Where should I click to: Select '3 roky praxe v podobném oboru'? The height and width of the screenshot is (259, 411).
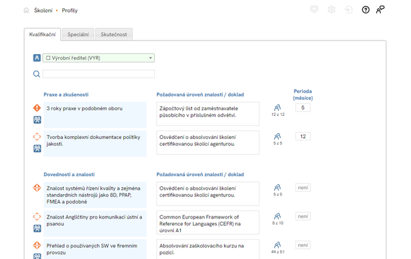point(95,115)
